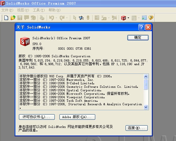Click the SW icon in the main title bar
This screenshot has height=141, width=176.
(x=3, y=3)
